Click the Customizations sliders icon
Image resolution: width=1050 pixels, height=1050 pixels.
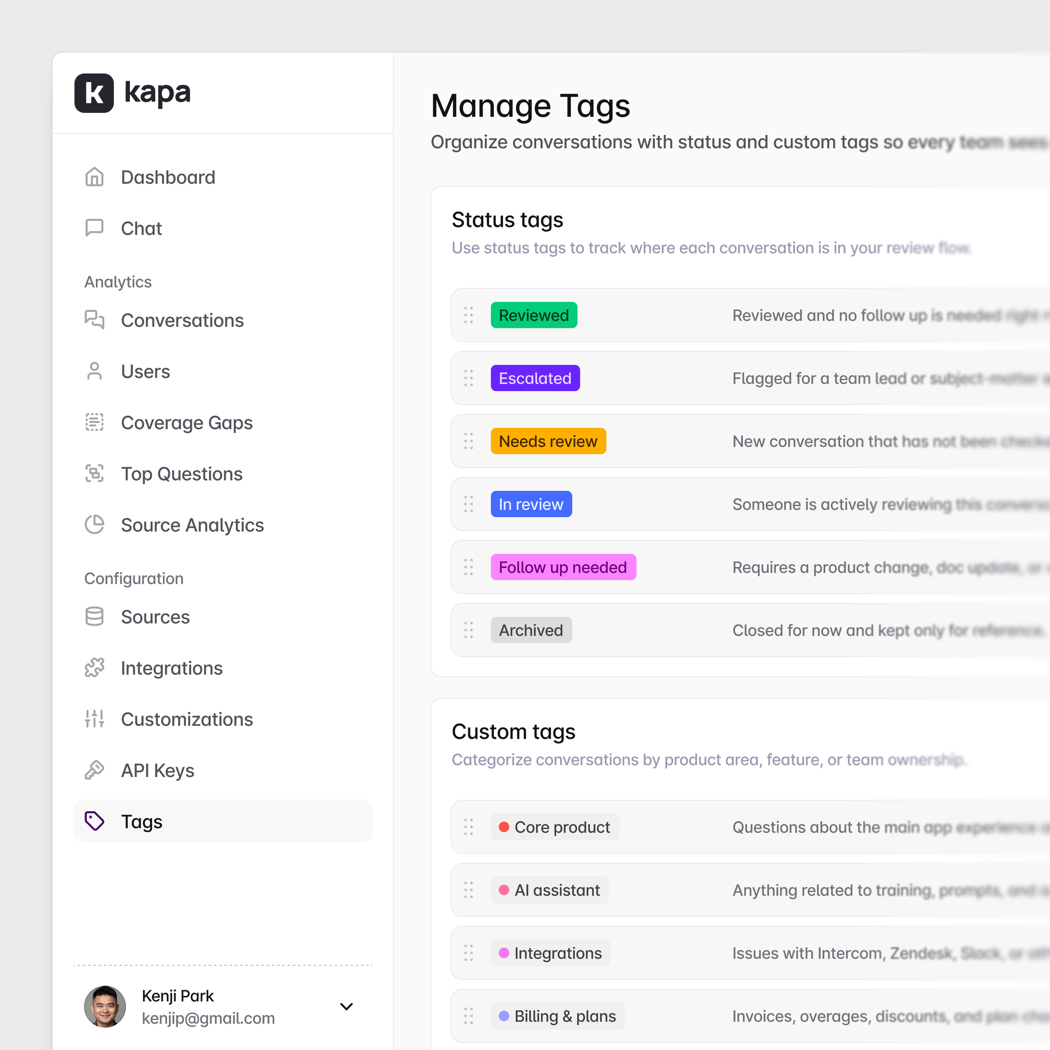pyautogui.click(x=94, y=719)
